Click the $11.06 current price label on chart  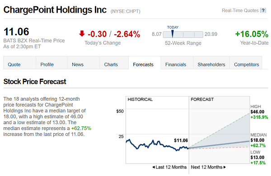click(x=181, y=140)
